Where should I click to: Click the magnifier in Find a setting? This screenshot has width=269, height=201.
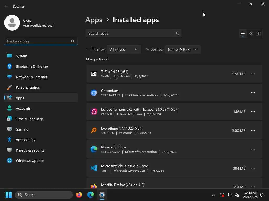click(73, 41)
